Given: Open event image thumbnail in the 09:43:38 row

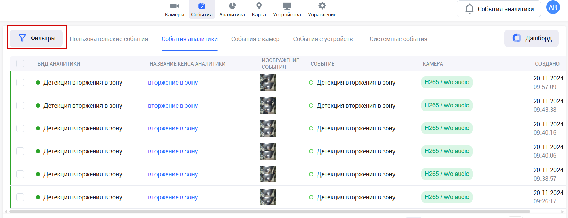Looking at the screenshot, I should [268, 106].
